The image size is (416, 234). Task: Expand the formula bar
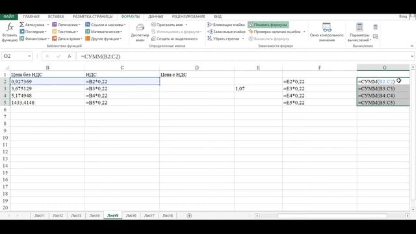[411, 57]
